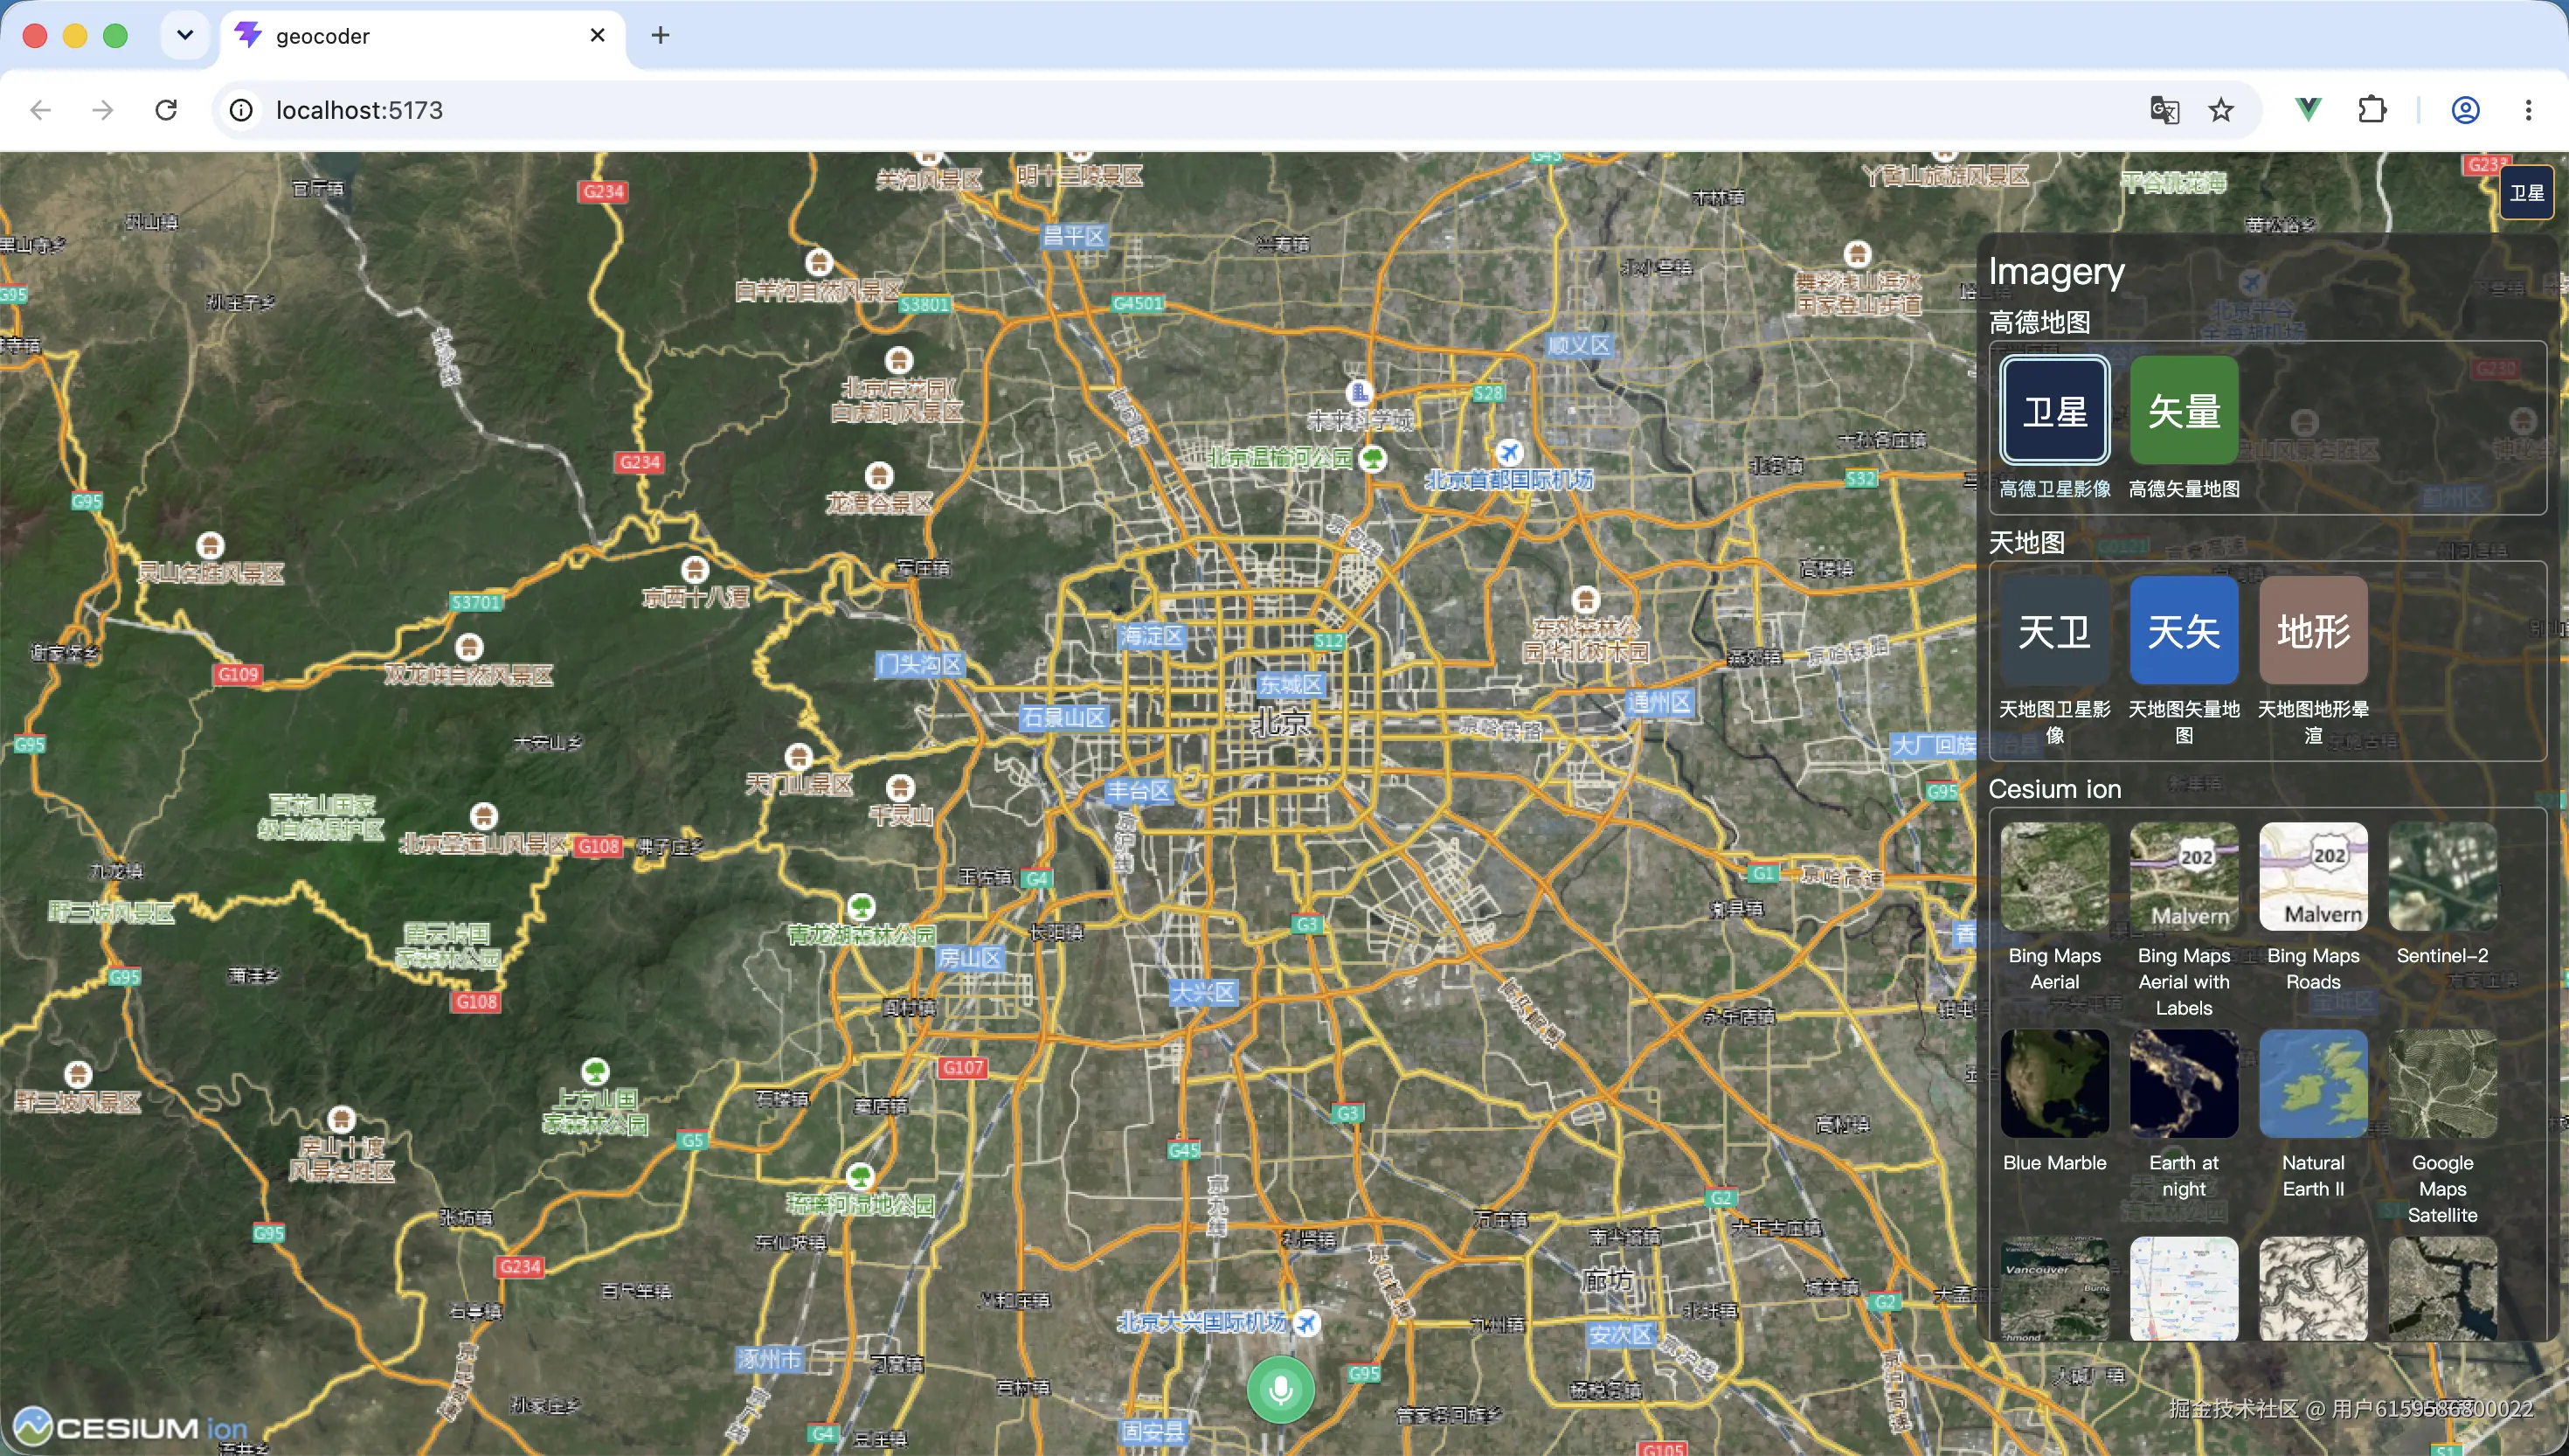
Task: Click the Imagery panel heading
Action: click(x=2056, y=272)
